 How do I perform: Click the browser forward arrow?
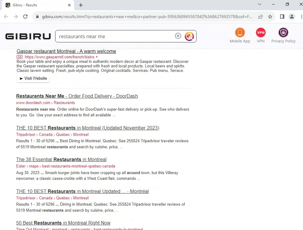tap(16, 17)
